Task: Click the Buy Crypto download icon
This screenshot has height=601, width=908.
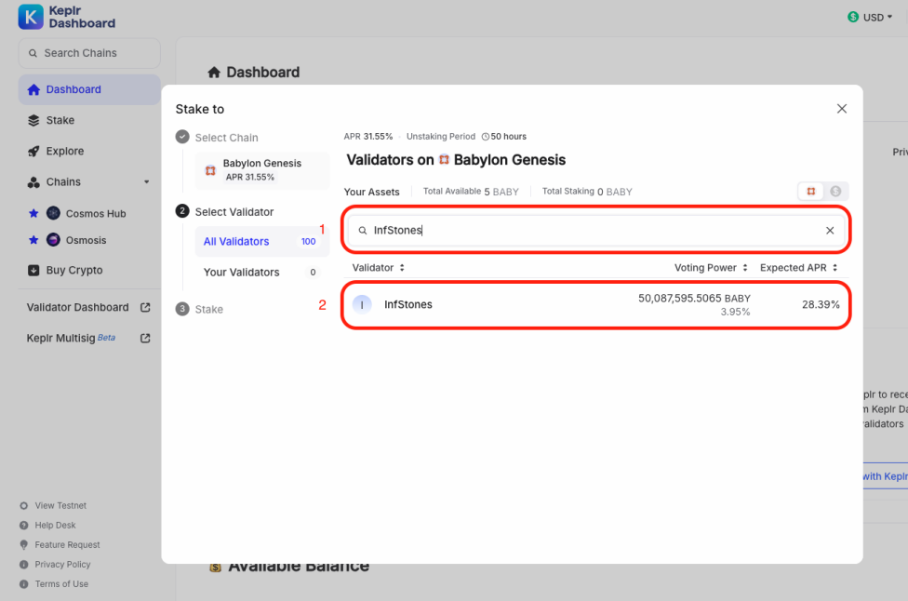Action: click(33, 271)
